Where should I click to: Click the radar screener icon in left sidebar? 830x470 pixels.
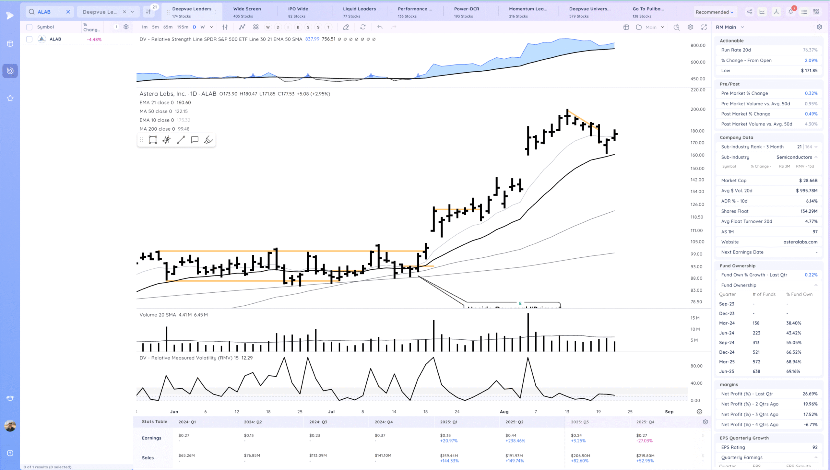click(x=10, y=71)
